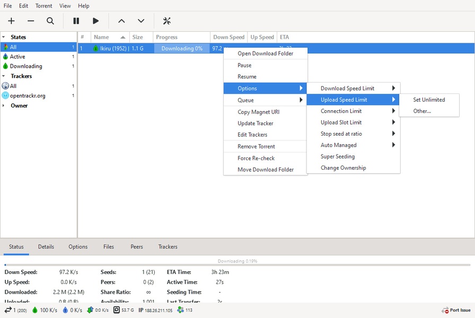
Task: Toggle Super Seeding option
Action: (x=353, y=156)
